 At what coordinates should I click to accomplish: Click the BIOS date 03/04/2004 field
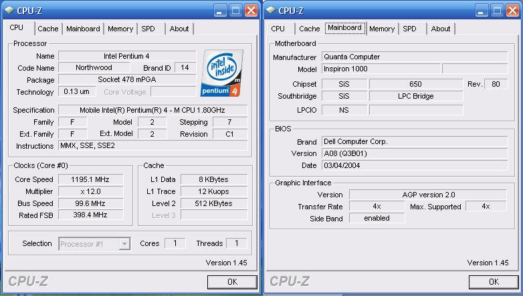415,165
